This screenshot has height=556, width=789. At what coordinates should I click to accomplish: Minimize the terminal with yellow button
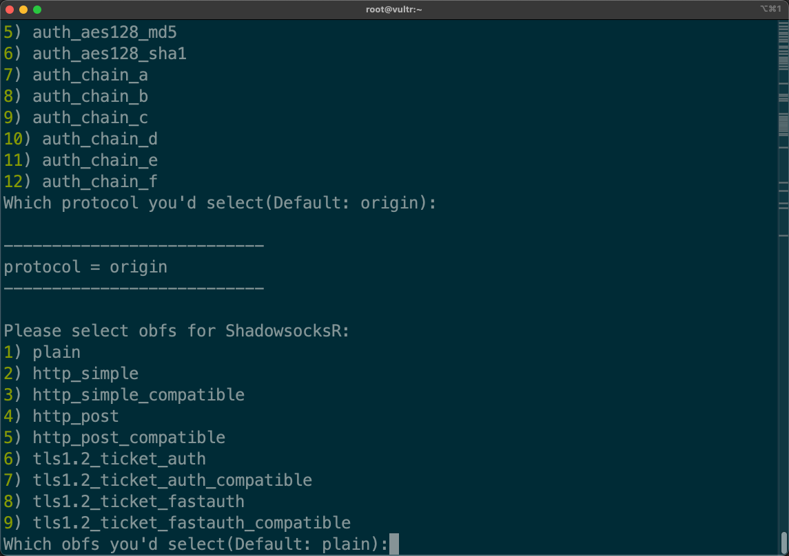[x=23, y=10]
